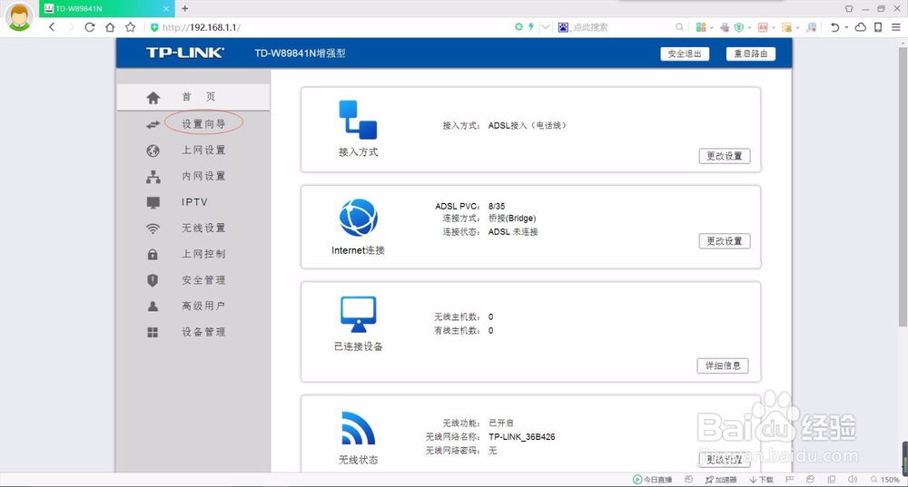Open 设置向导 setup wizard in sidebar
Screen dimensions: 908x487
(x=203, y=123)
